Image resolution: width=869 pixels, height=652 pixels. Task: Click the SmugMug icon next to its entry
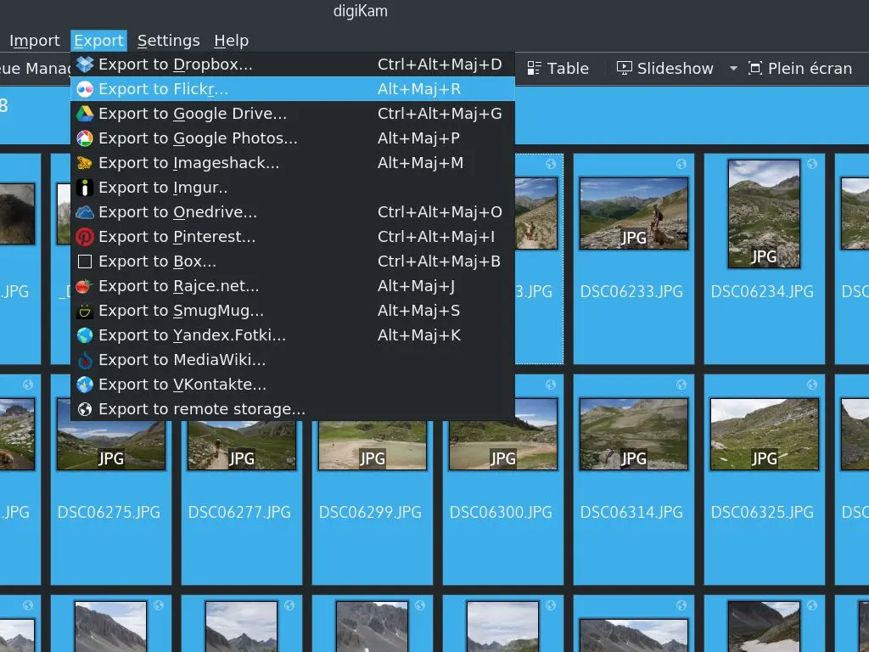85,310
